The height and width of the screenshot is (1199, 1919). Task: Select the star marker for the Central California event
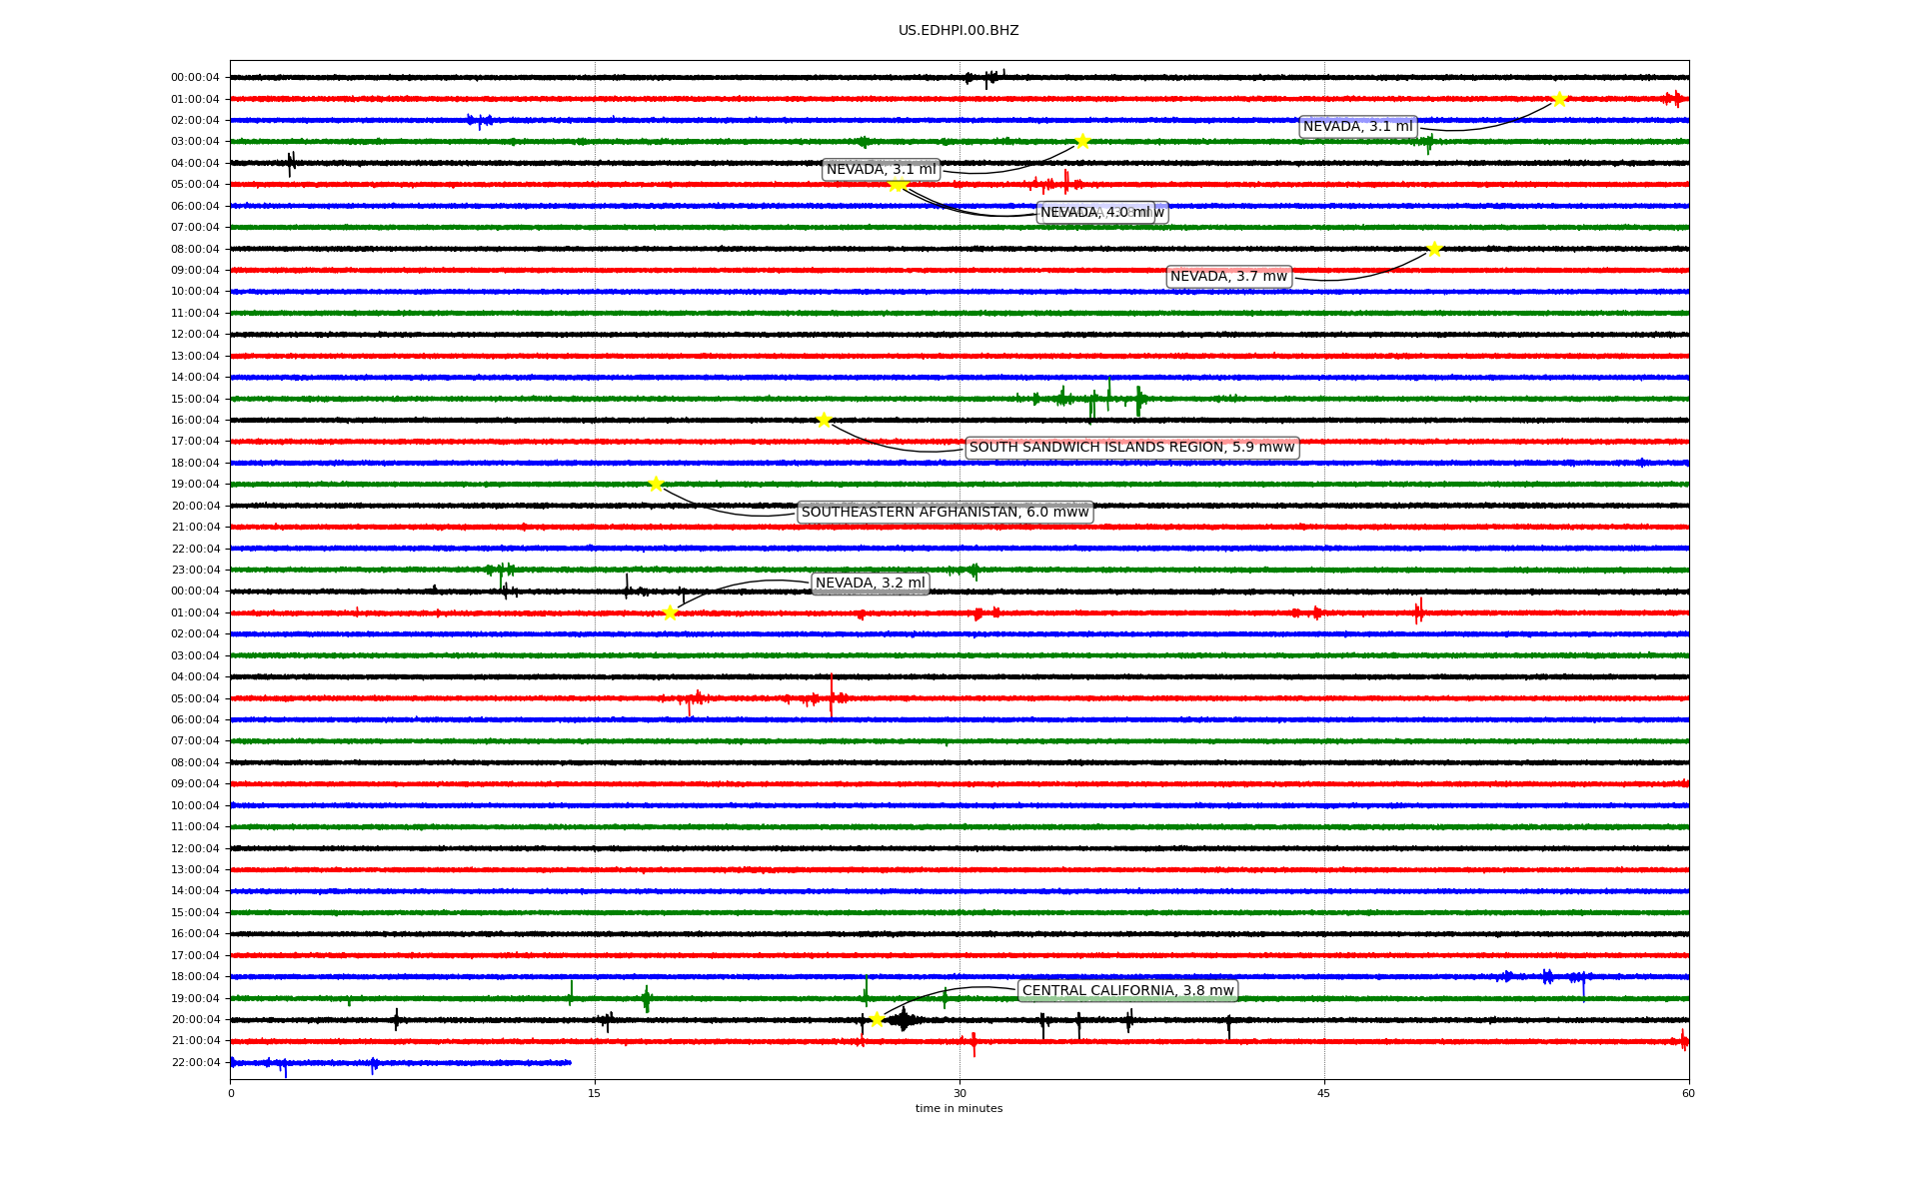[877, 1019]
